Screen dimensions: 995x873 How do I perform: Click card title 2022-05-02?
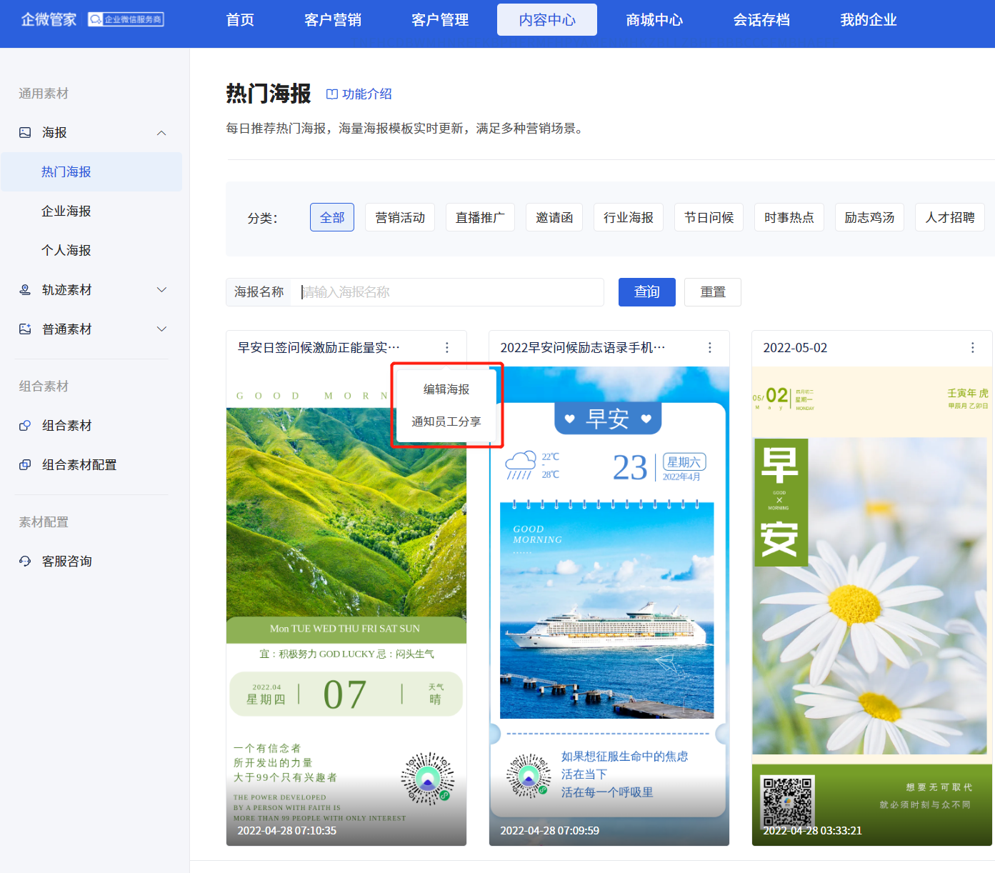click(x=795, y=347)
